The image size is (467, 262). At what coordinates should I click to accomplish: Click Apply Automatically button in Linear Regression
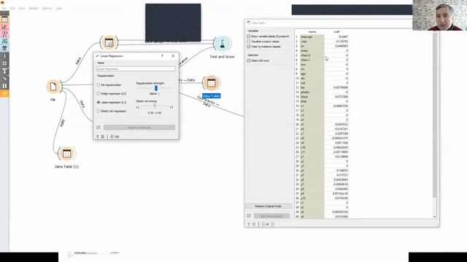click(x=139, y=127)
